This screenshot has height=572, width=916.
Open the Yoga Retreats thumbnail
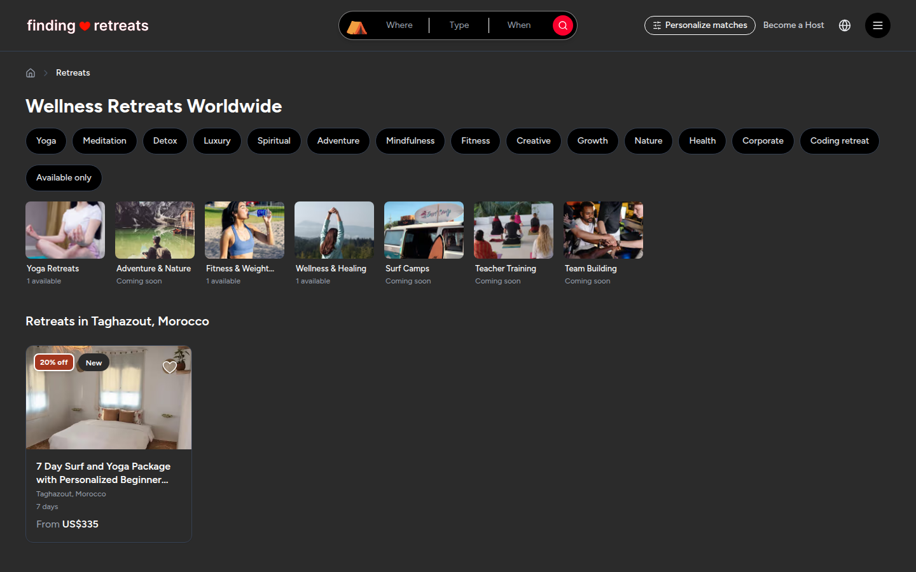click(x=65, y=230)
